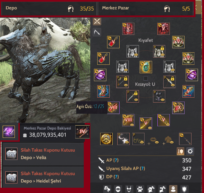Open first Silah Takas Kuponu Kutusu in Velia
Screen dimensions: 204x193
pyautogui.click(x=43, y=154)
